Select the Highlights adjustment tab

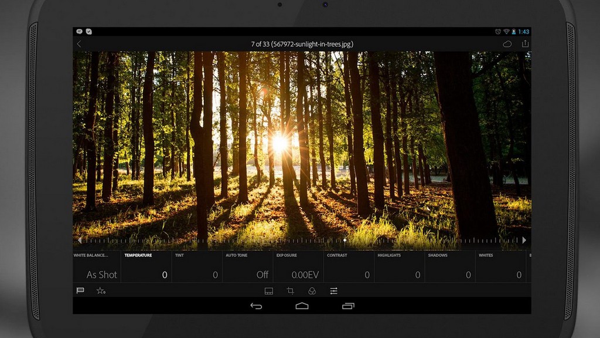(x=388, y=256)
